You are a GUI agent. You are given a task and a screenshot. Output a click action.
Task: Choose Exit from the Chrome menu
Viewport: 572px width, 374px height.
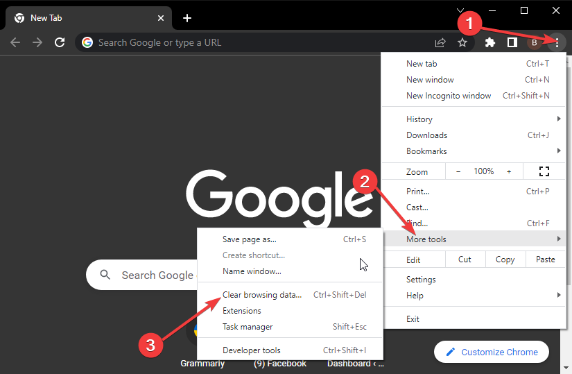[x=474, y=319]
